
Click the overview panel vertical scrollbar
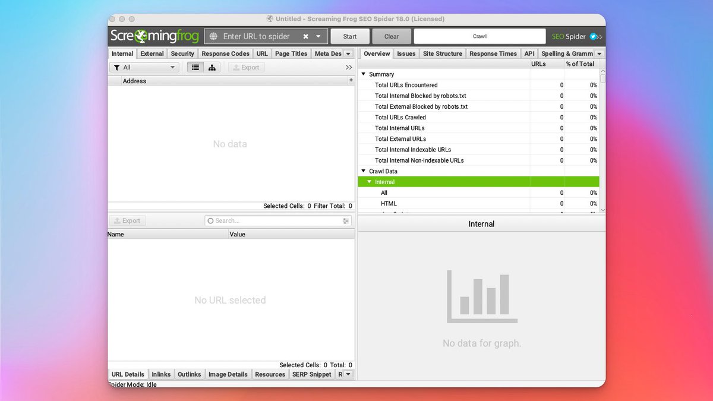602,140
